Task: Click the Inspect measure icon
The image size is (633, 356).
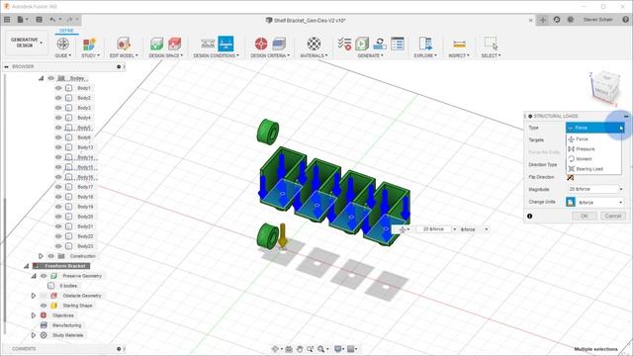Action: coord(459,44)
